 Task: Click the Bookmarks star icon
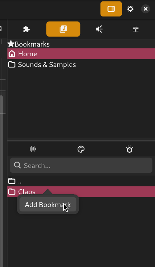click(11, 44)
